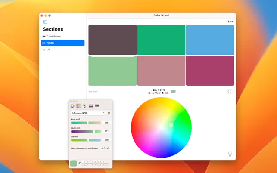Click the Зеленый value field 201

tap(106, 131)
